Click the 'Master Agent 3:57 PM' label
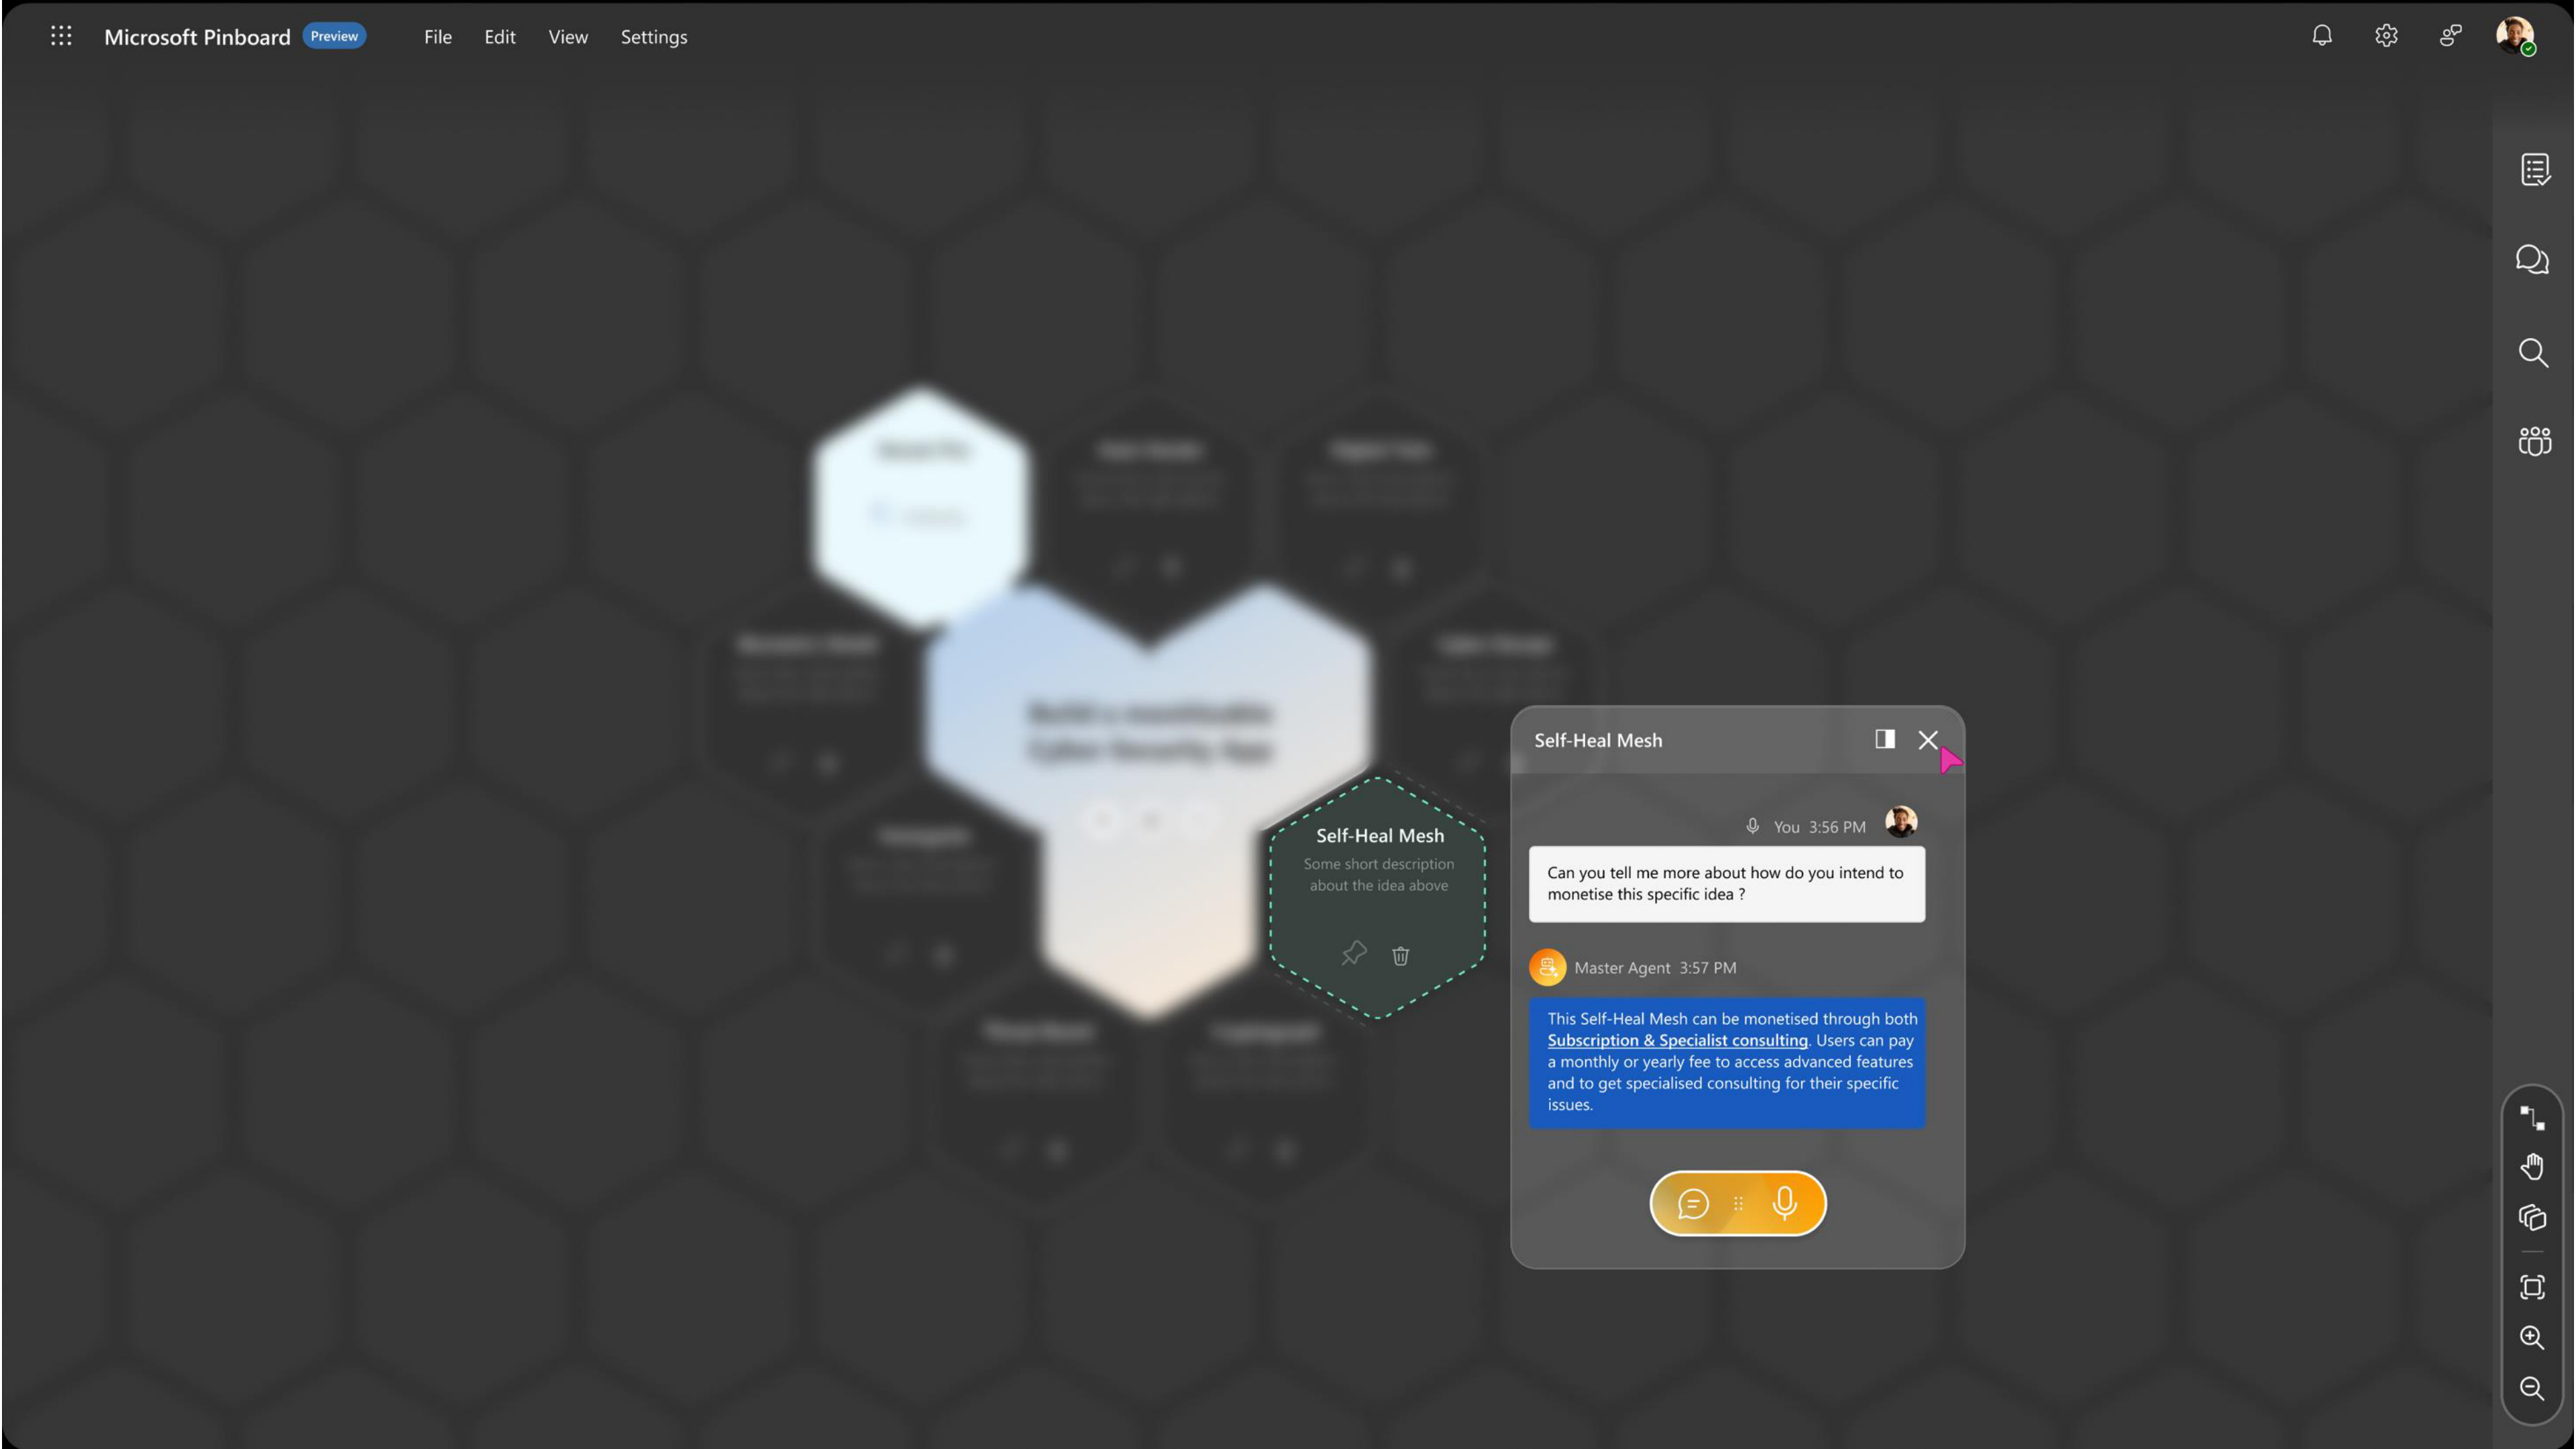2576x1449 pixels. [x=1654, y=967]
